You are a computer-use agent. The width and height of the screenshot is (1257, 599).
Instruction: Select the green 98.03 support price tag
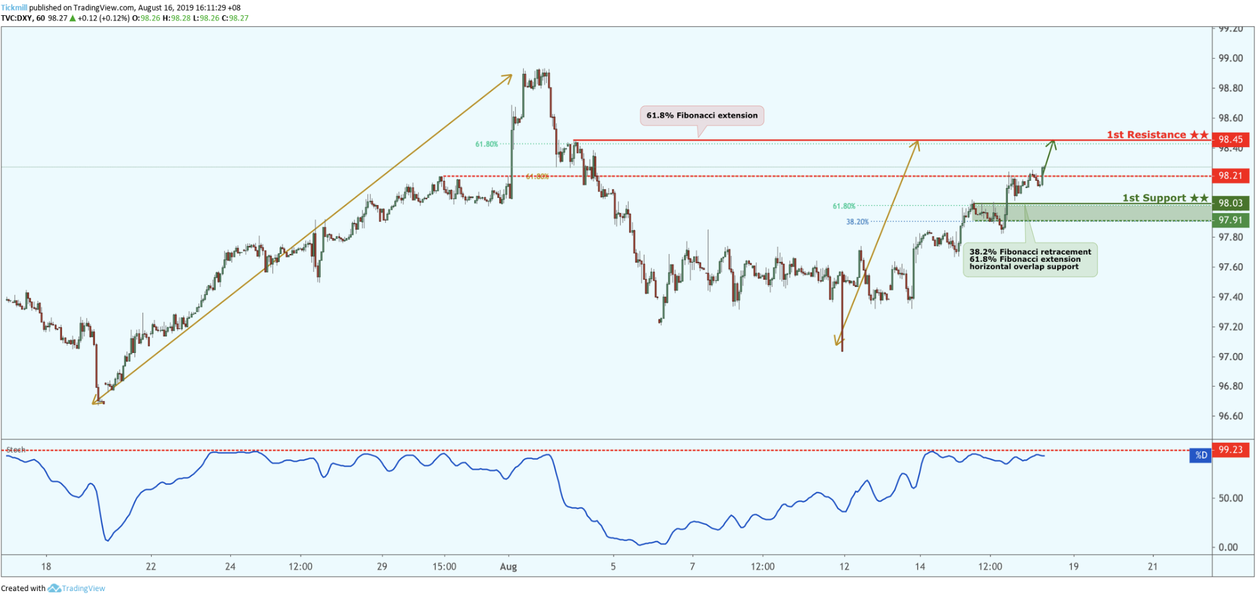coord(1230,203)
